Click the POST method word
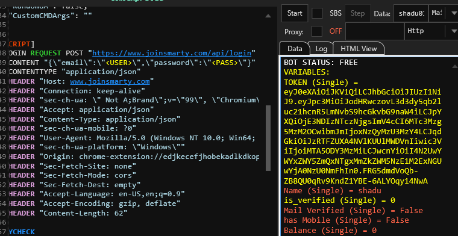This screenshot has width=458, height=236. [75, 53]
